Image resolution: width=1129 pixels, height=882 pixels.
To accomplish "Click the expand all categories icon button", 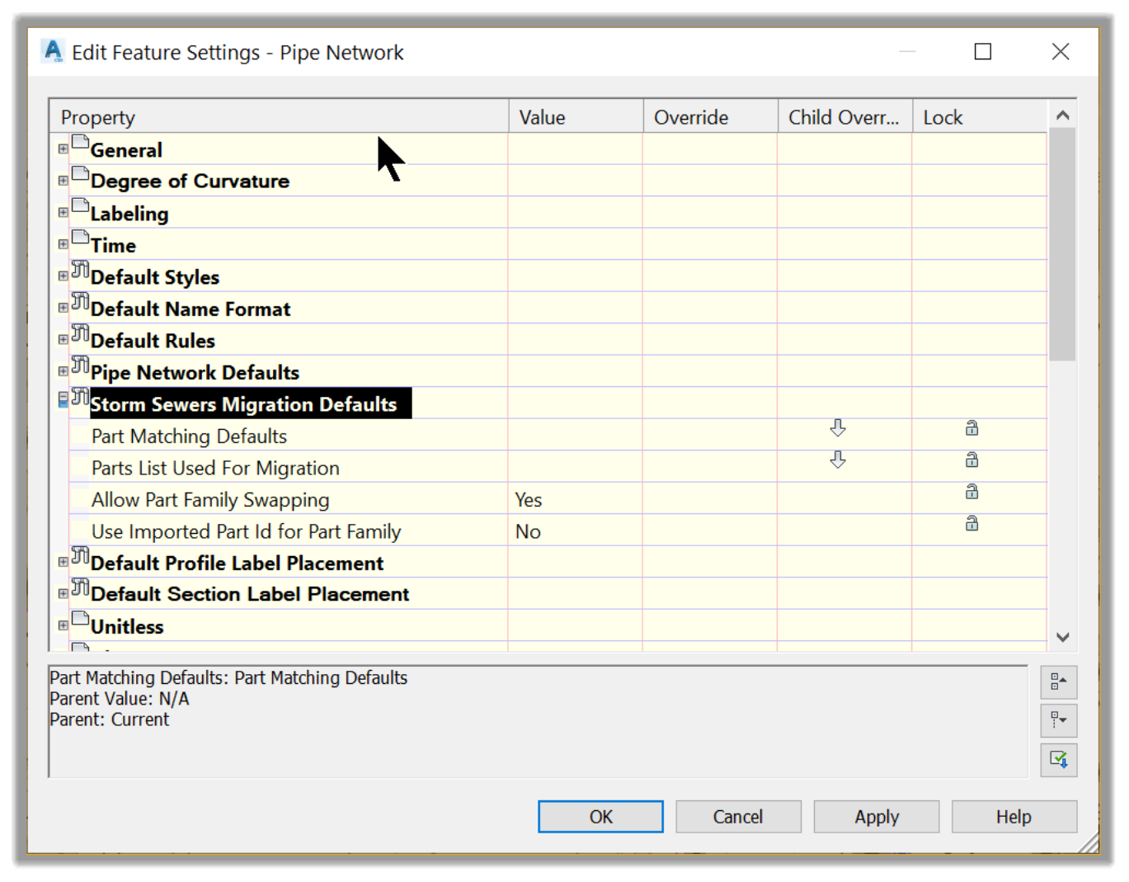I will point(1059,721).
